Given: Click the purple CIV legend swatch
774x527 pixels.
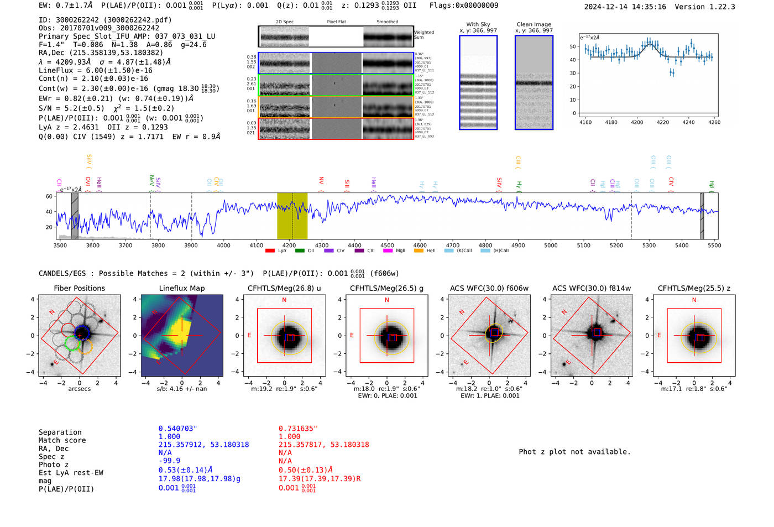Looking at the screenshot, I should 329,251.
